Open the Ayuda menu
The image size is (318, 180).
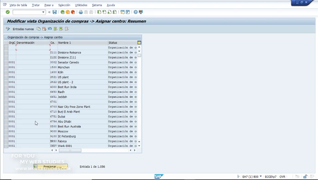[x=111, y=5]
